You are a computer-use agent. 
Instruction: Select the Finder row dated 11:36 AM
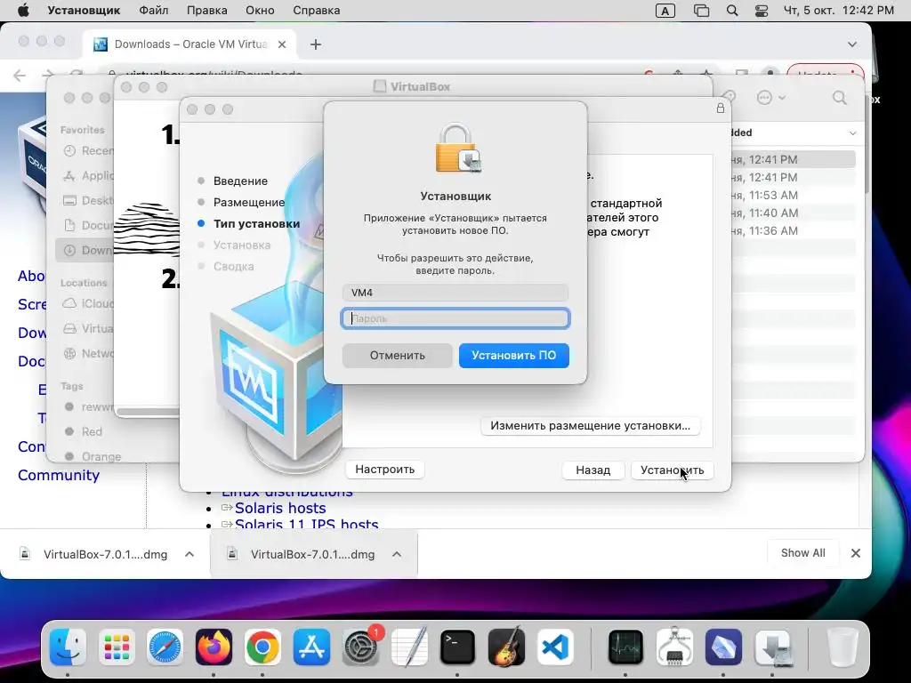[x=793, y=230]
